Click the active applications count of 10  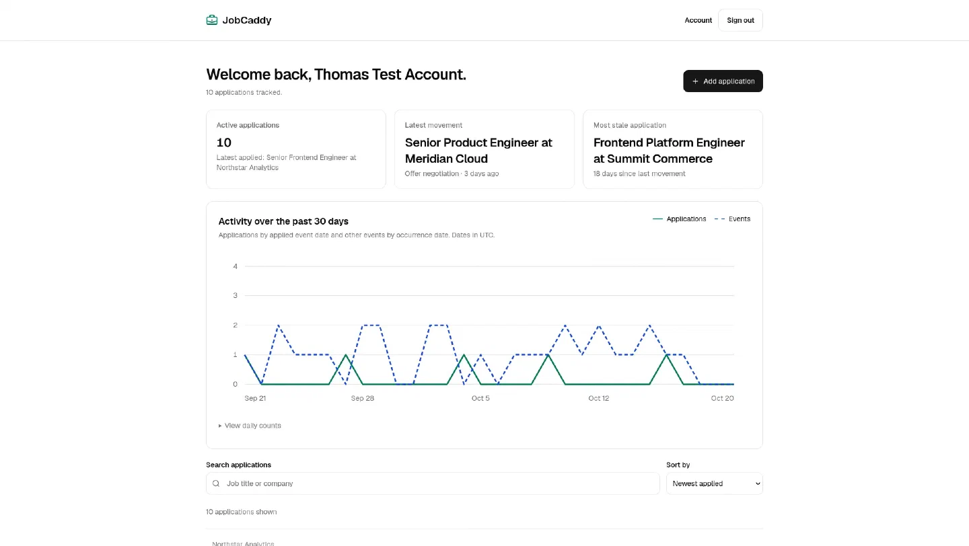click(224, 143)
